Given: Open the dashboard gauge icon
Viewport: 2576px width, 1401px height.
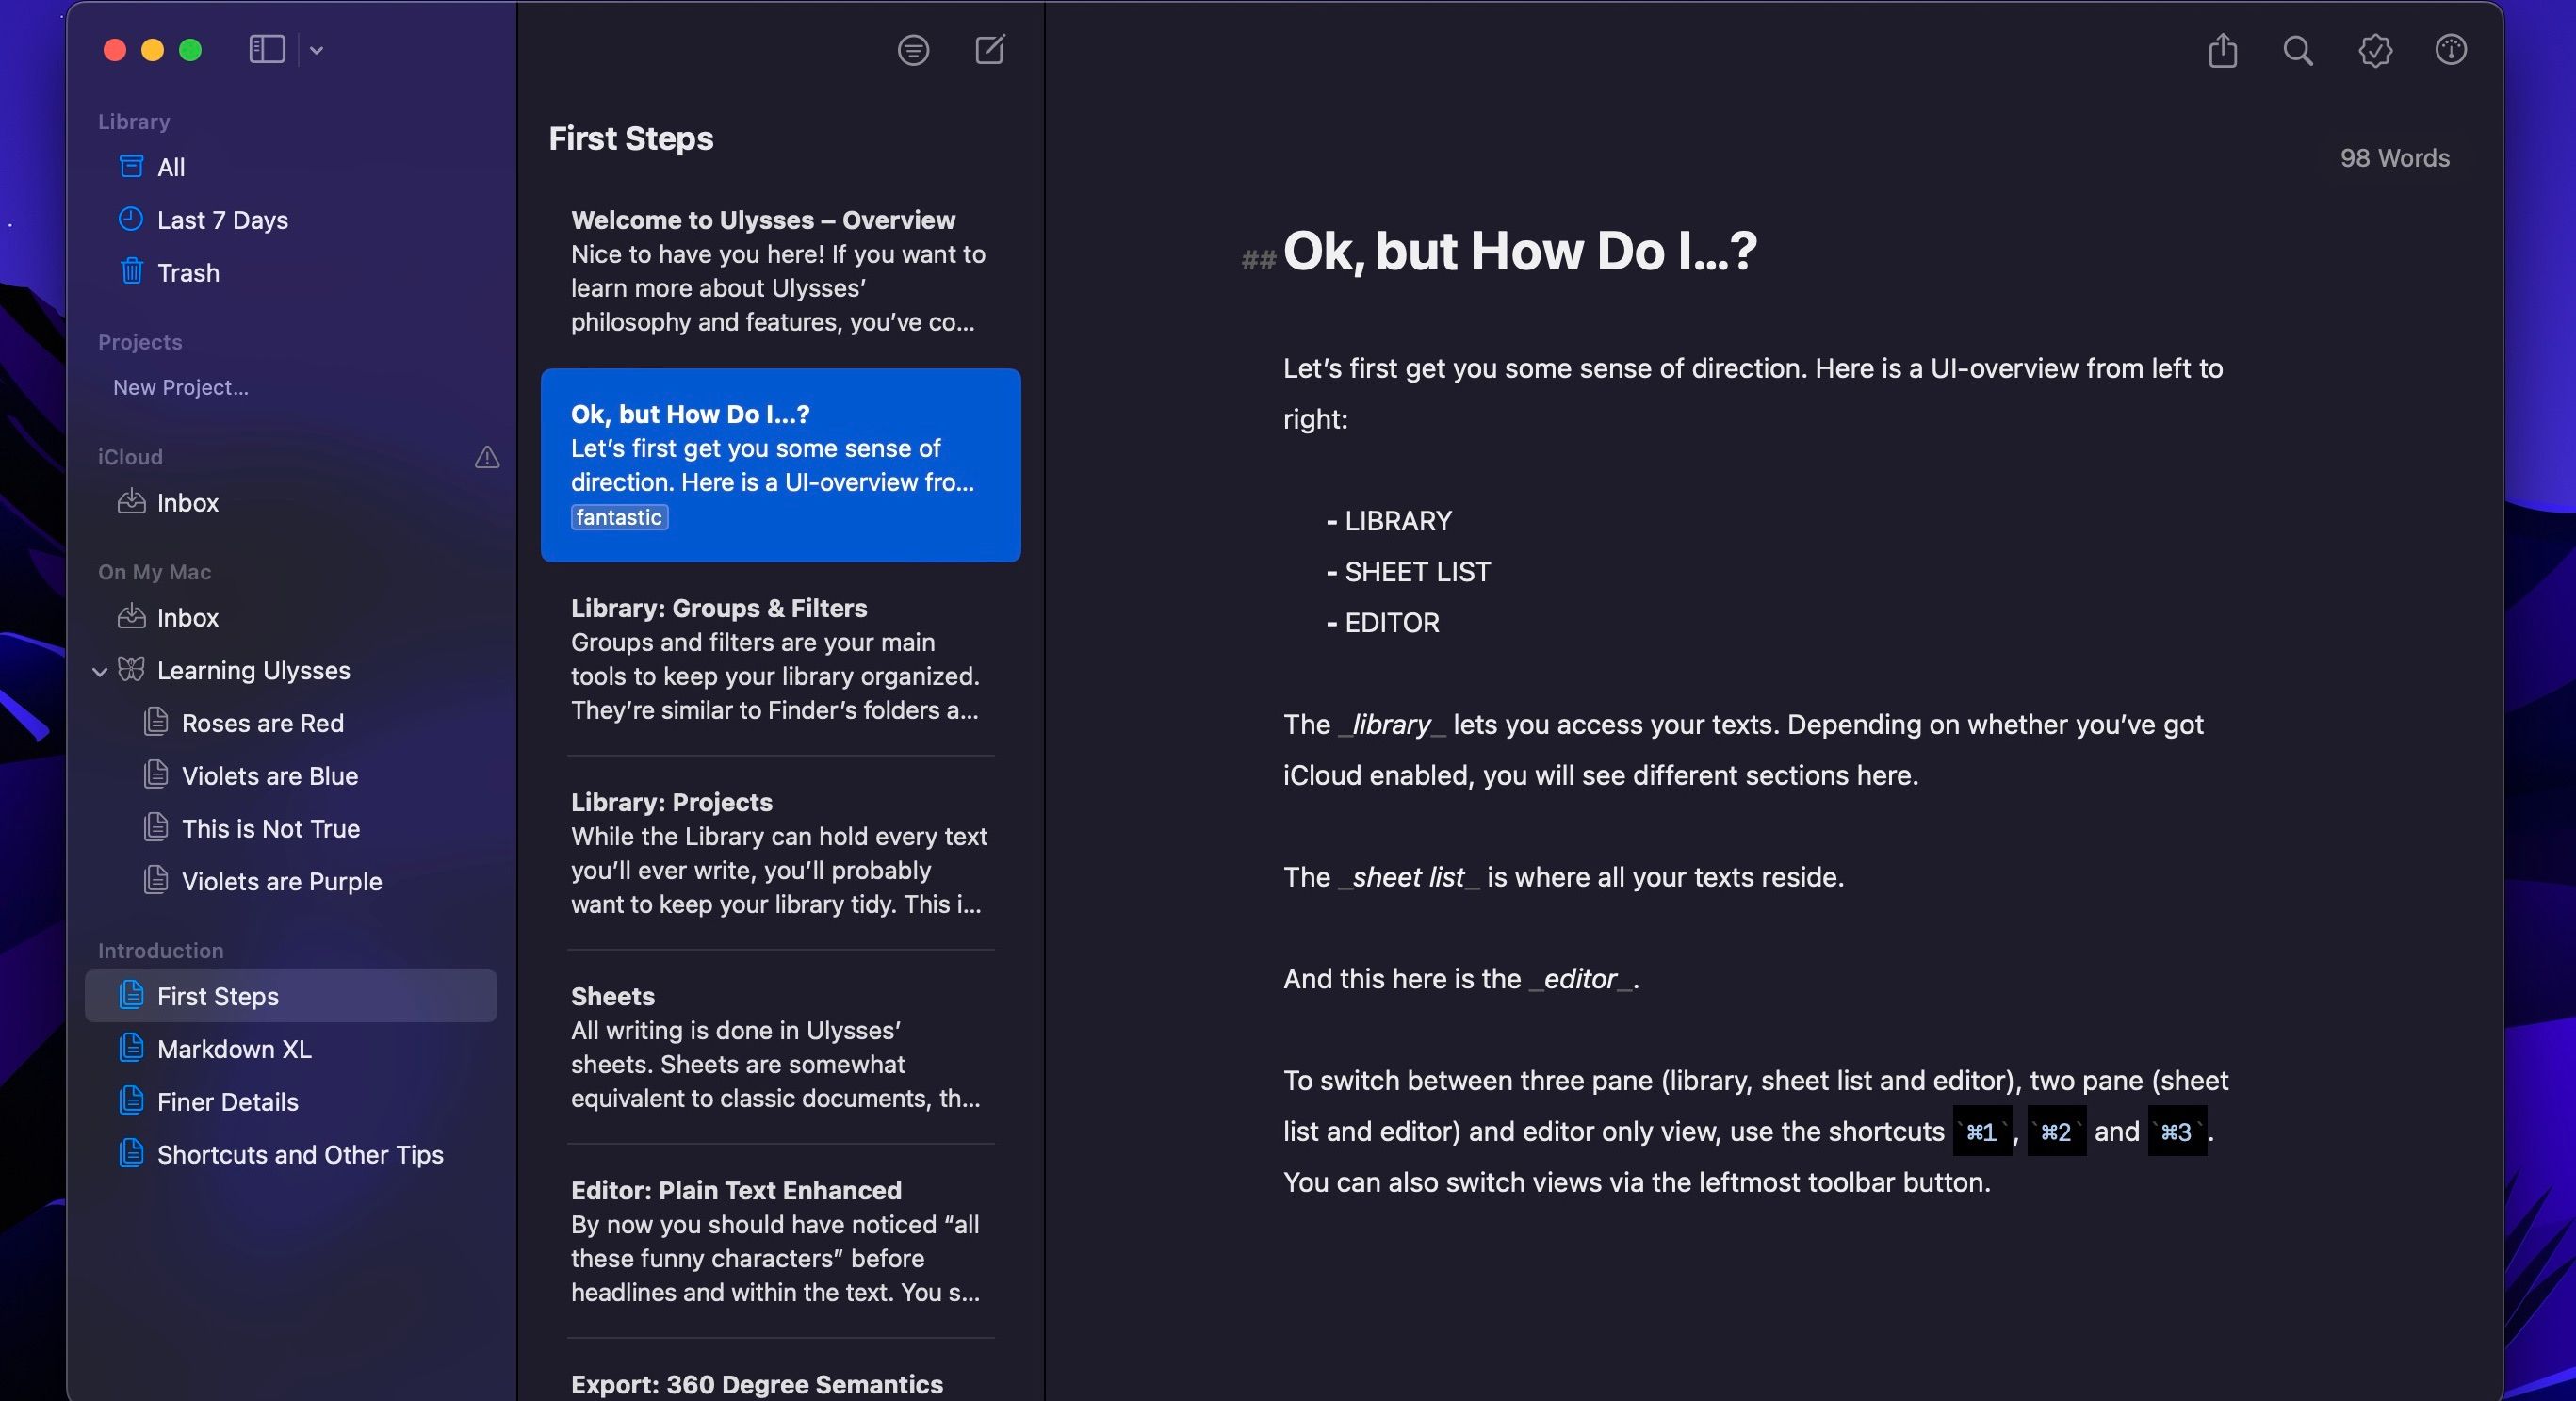Looking at the screenshot, I should [x=2451, y=50].
